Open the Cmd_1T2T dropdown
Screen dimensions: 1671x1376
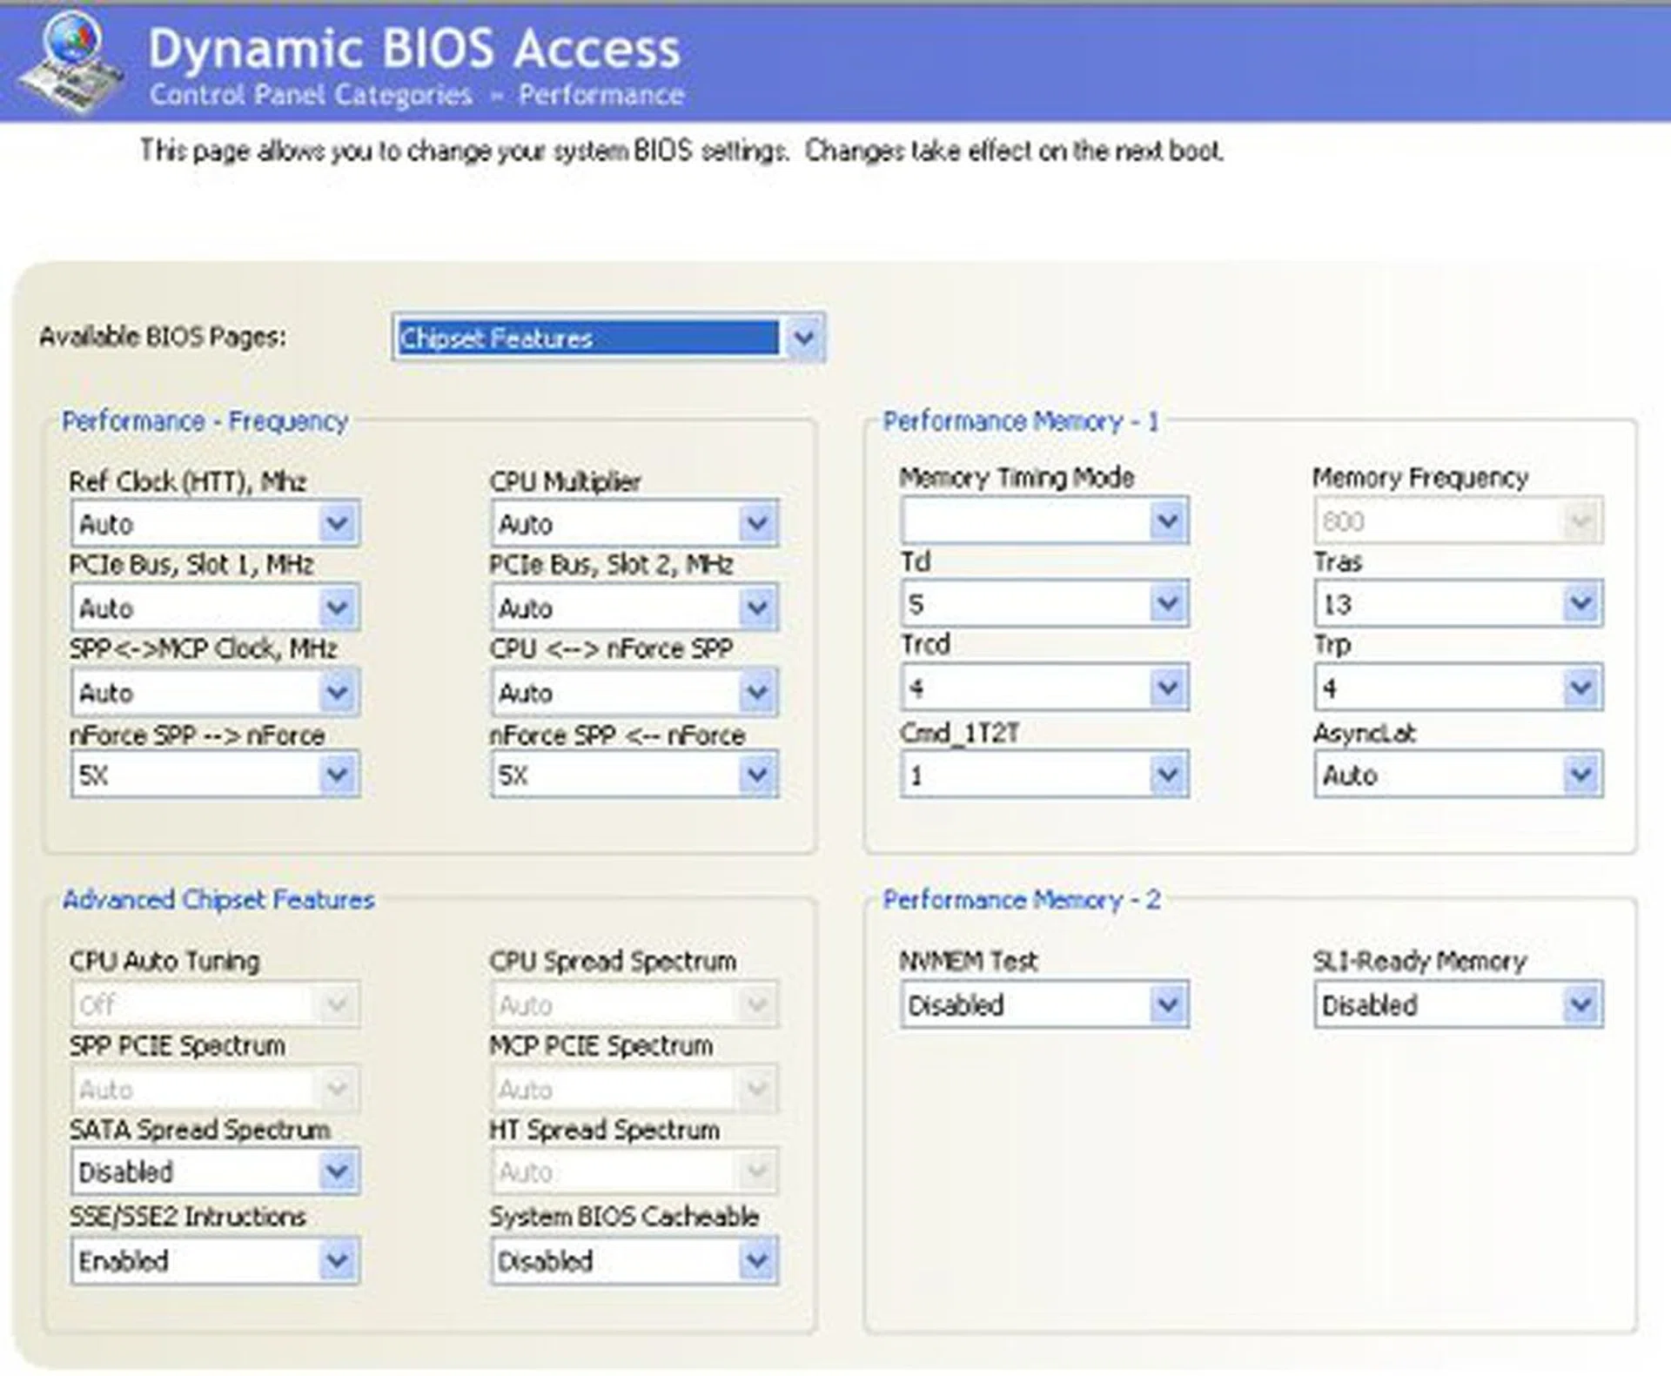pyautogui.click(x=1168, y=773)
